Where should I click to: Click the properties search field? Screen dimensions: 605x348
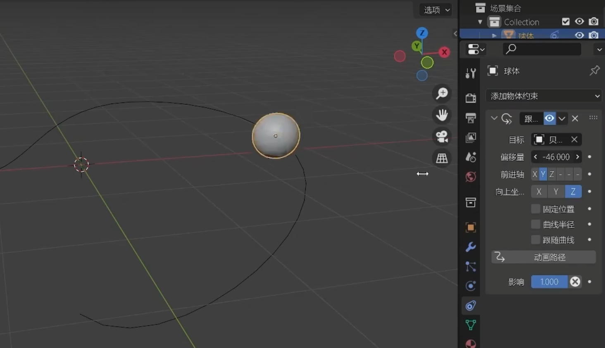[x=542, y=49]
